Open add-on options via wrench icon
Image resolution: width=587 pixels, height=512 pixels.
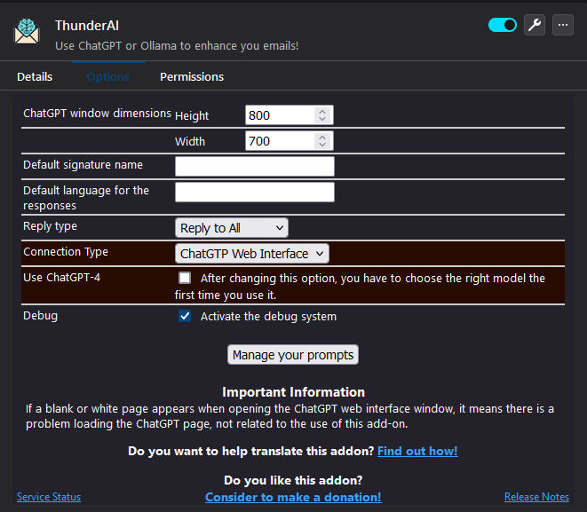[x=535, y=25]
